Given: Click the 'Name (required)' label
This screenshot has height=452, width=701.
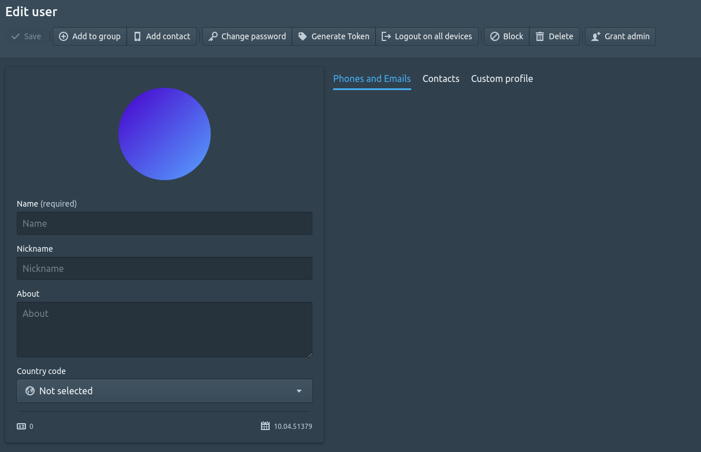Looking at the screenshot, I should 47,204.
